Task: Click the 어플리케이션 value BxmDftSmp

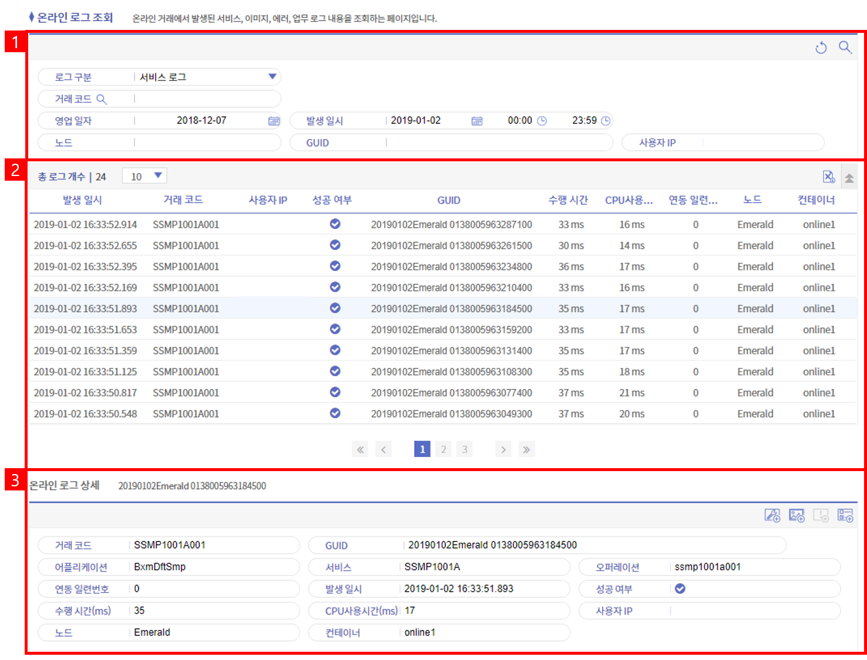Action: (x=160, y=567)
